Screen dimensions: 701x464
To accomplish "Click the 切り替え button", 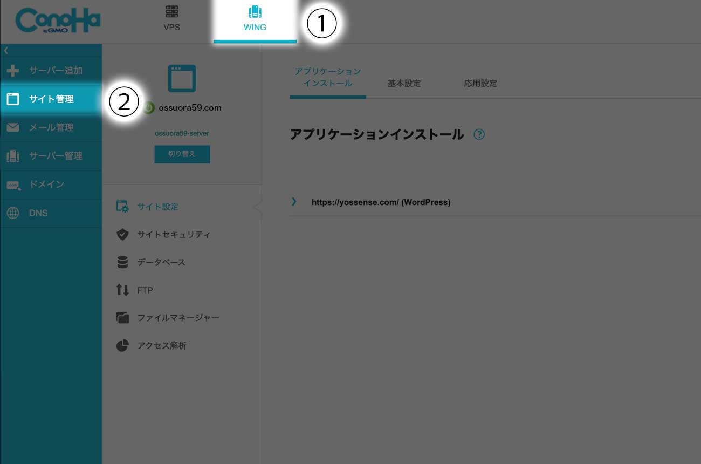I will [182, 154].
